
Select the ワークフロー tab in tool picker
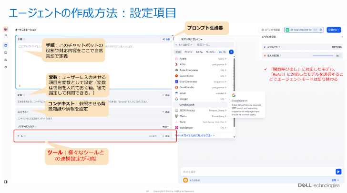point(211,52)
